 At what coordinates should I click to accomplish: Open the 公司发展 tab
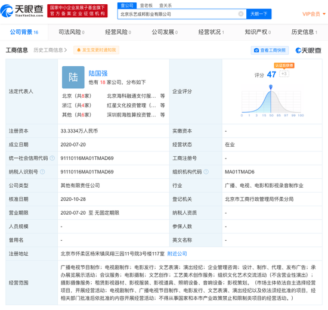[x=165, y=32]
